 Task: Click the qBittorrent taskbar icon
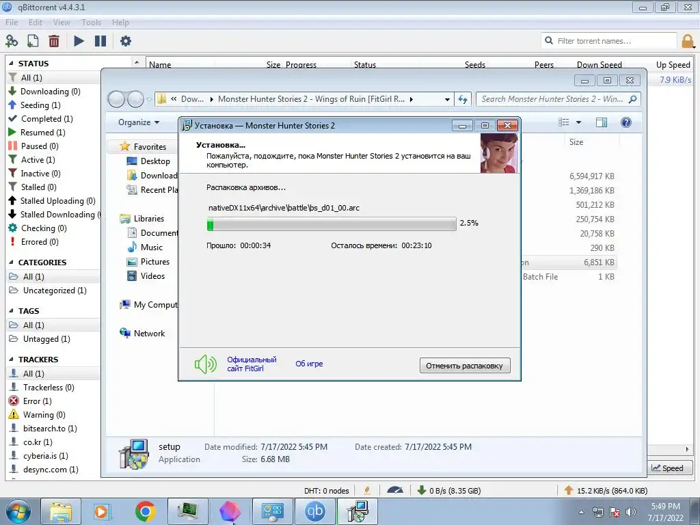[x=314, y=511]
